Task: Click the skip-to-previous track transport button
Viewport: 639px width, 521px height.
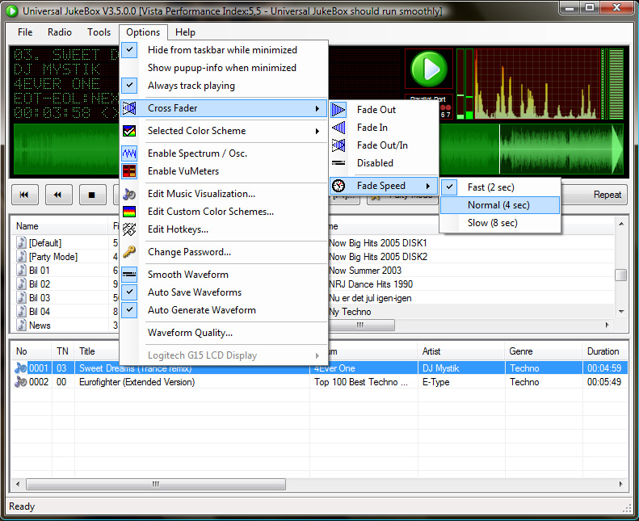Action: 24,195
